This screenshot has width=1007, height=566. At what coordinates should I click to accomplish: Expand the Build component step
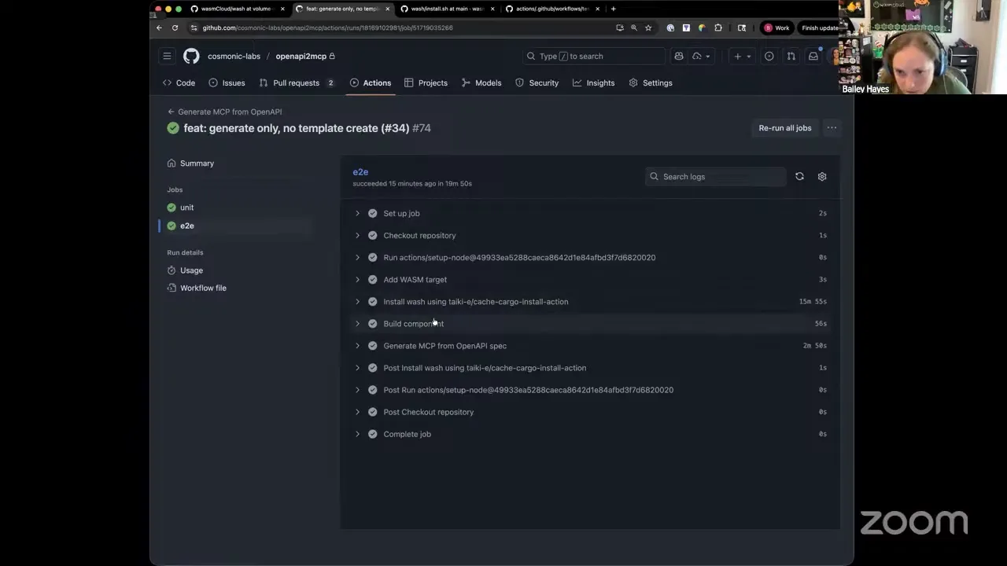[590, 323]
